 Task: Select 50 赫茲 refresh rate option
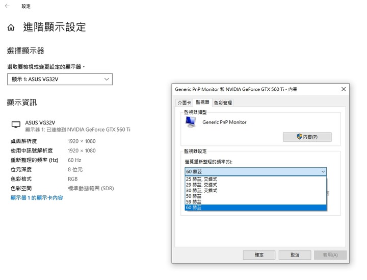[x=255, y=196]
